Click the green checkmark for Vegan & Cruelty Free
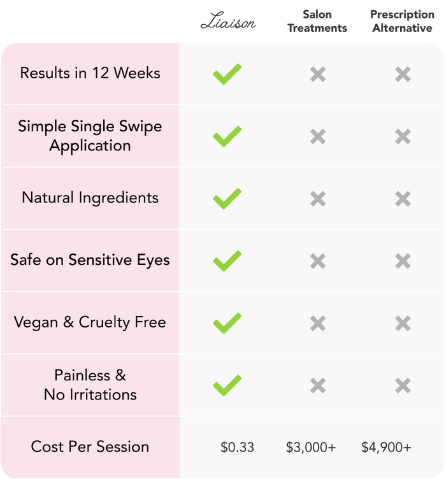Image resolution: width=446 pixels, height=479 pixels. tap(227, 323)
